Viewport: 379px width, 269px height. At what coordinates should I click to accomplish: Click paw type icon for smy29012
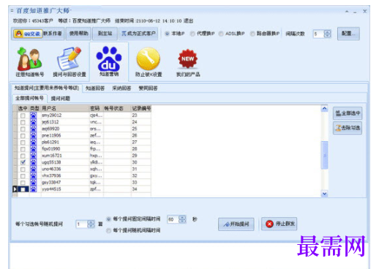tap(34, 115)
